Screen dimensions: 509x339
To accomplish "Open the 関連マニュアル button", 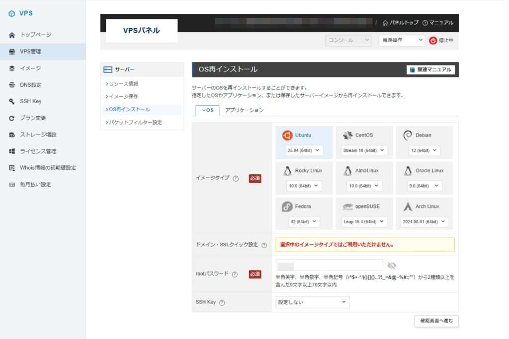I will click(430, 70).
